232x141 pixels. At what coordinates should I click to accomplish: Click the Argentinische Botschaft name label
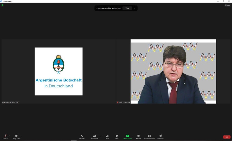click(10, 102)
